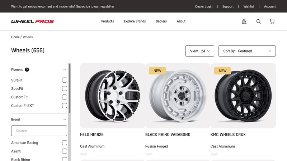Check the Asanti brand filter
The height and width of the screenshot is (161, 287).
coord(65,151)
